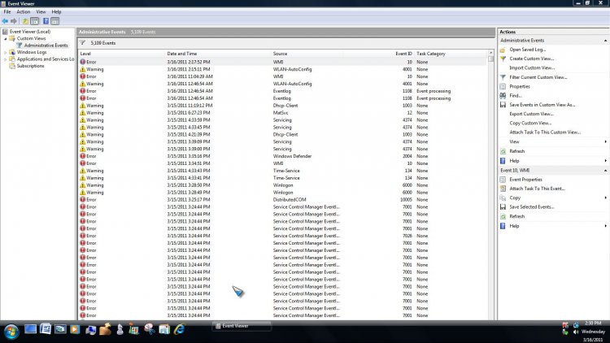Click the Show Desktop taskbar icon
Image resolution: width=610 pixels, height=343 pixels.
click(30, 329)
